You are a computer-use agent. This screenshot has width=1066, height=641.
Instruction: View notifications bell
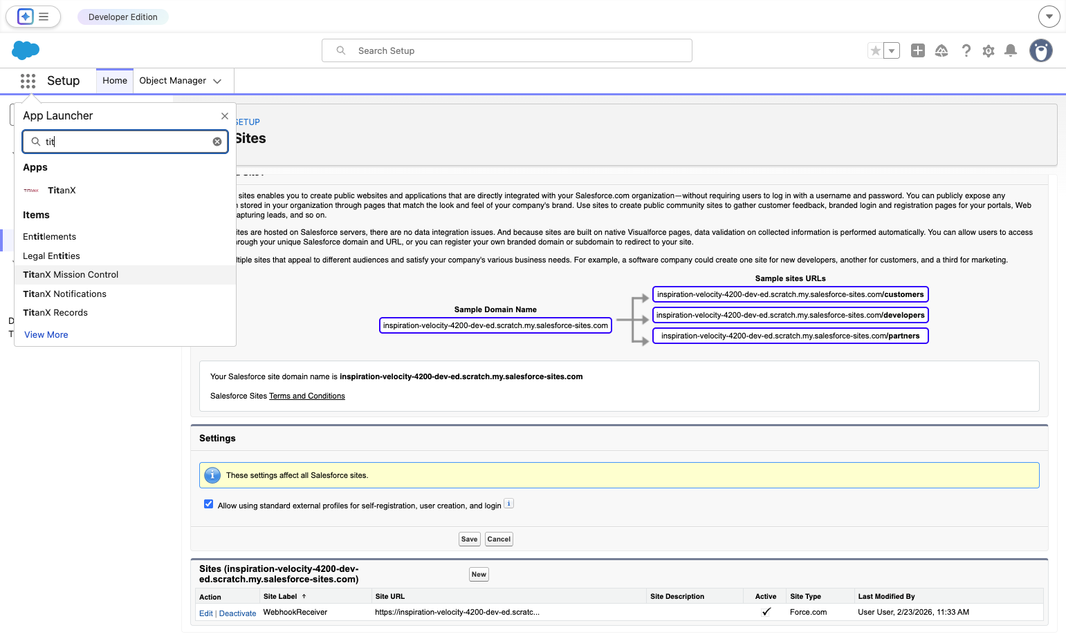pyautogui.click(x=1011, y=50)
